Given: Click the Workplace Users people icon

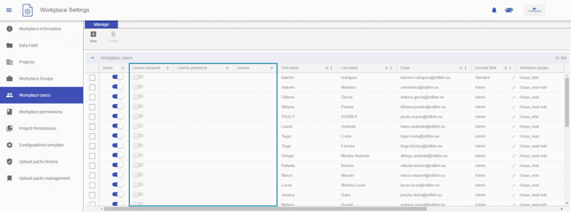Looking at the screenshot, I should 10,95.
